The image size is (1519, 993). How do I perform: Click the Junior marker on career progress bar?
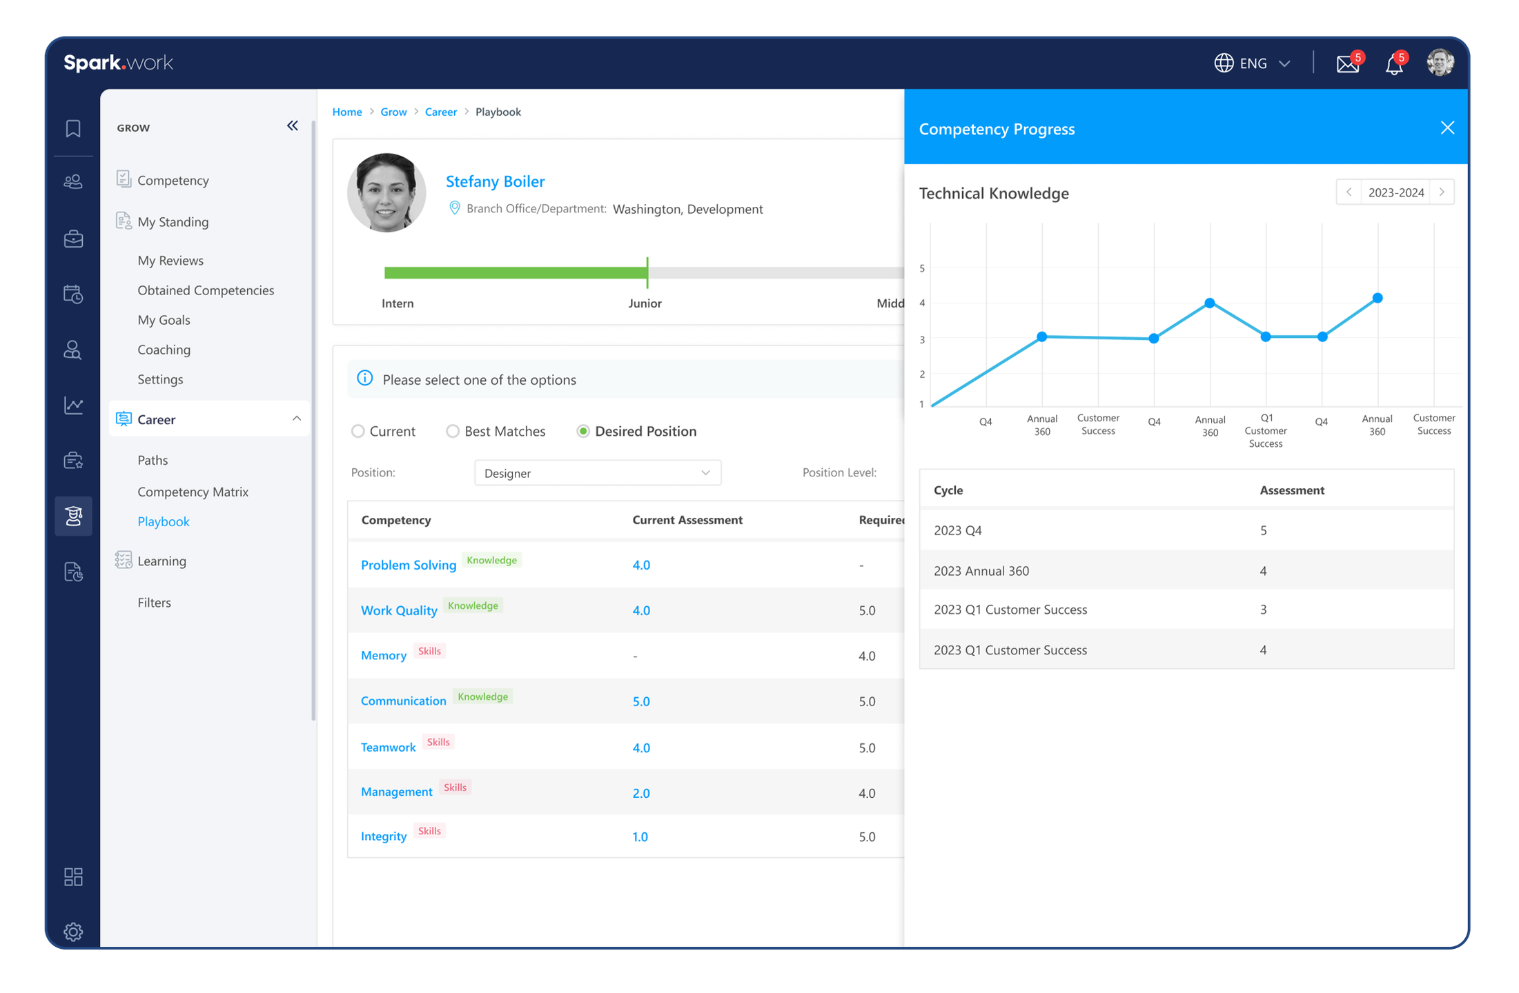point(647,273)
